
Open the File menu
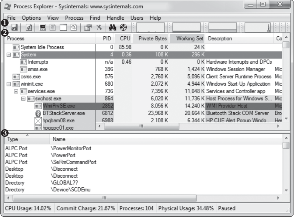pyautogui.click(x=11, y=18)
